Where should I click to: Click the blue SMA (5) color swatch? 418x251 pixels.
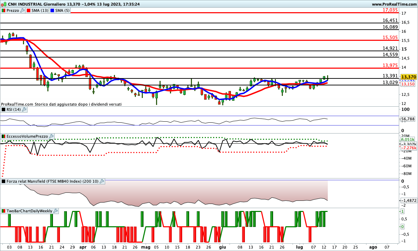coord(53,10)
